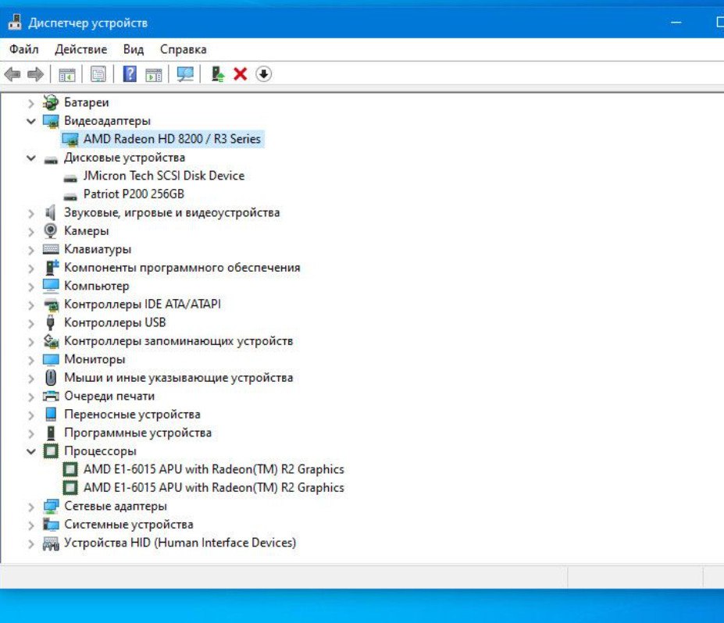Click the Back arrow toolbar icon
This screenshot has width=724, height=623.
12,74
